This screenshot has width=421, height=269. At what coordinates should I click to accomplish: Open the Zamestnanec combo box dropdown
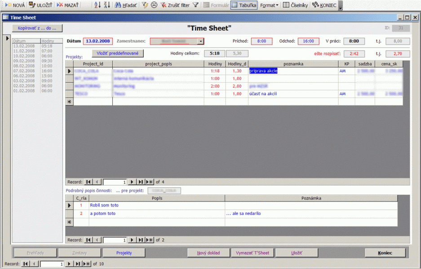click(x=200, y=41)
